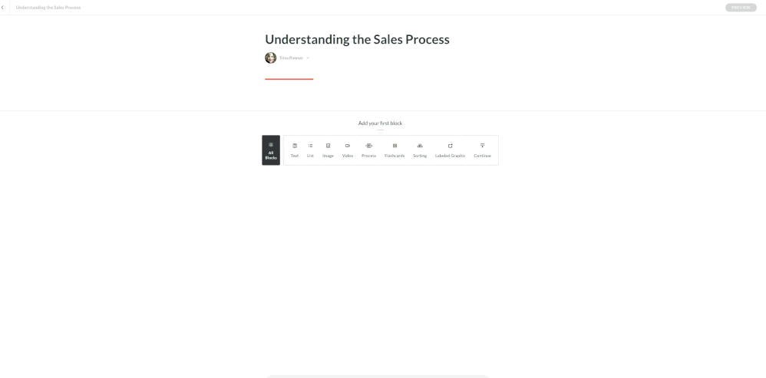
Task: Insert a Flashcards block
Action: click(395, 150)
